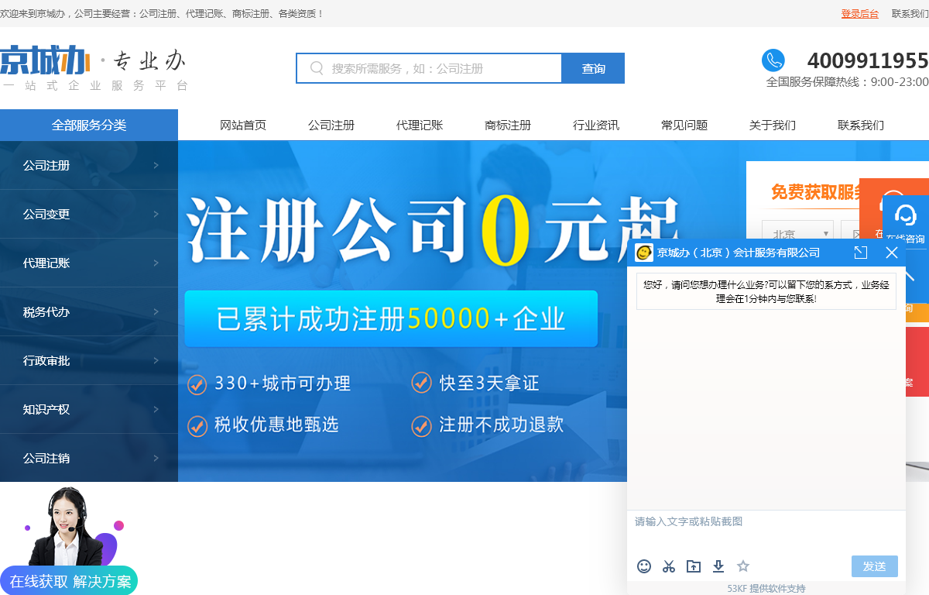The image size is (929, 595).
Task: Click the chat message input area
Action: pyautogui.click(x=766, y=531)
